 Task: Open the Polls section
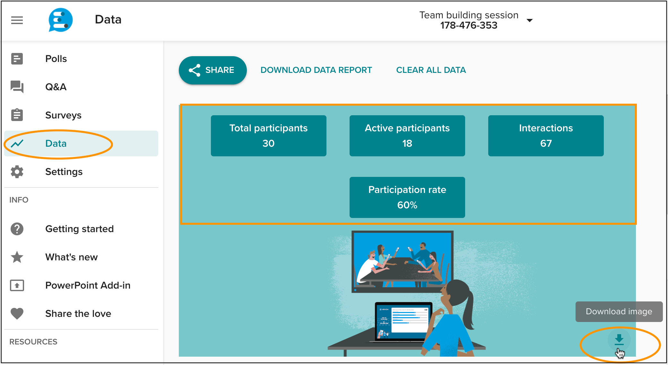pos(81,59)
